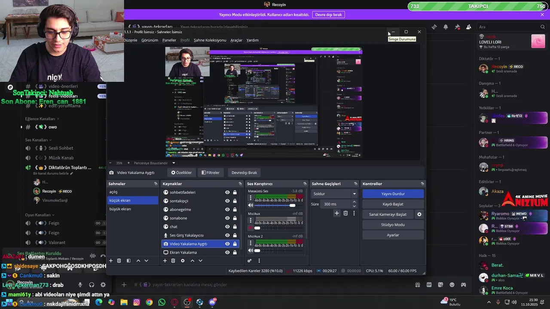Open the Düzenle menu
The height and width of the screenshot is (309, 550).
[131, 40]
